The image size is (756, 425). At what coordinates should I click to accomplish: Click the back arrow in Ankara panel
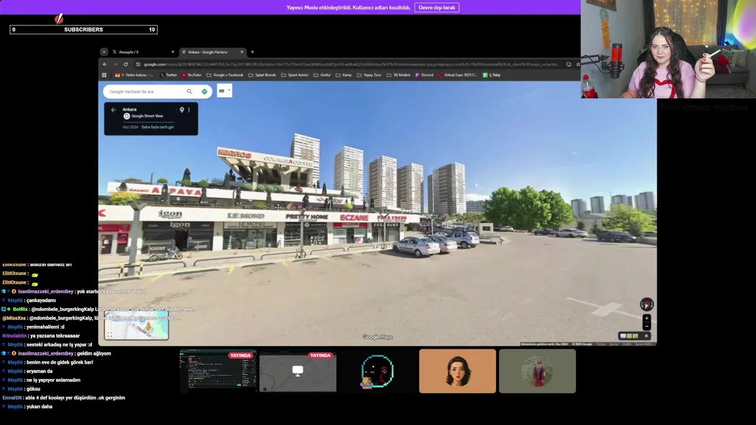(113, 110)
